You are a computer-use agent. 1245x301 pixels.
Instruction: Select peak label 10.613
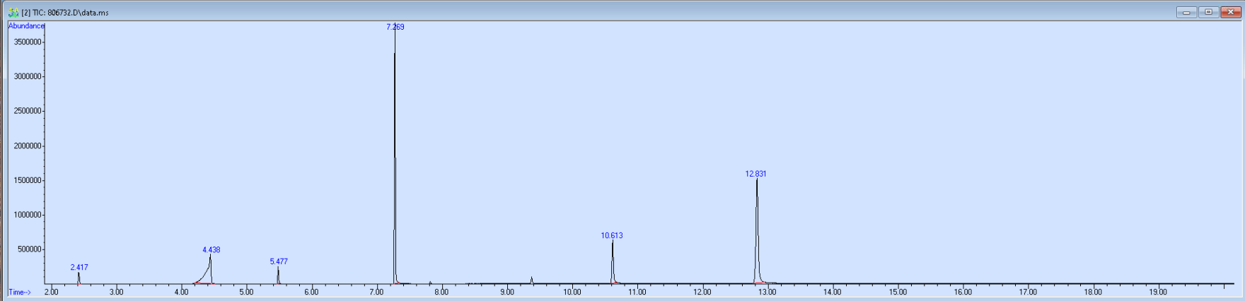[x=612, y=235]
